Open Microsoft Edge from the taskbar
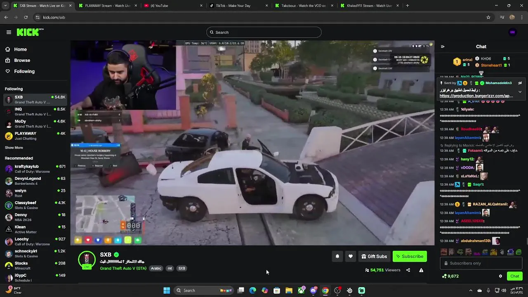528x297 pixels. [x=253, y=290]
